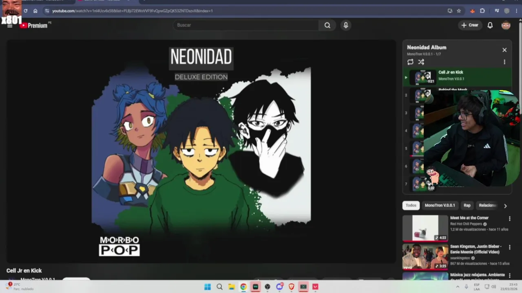Bookmark this page with the star
Viewport: 522px width, 293px height.
click(x=459, y=11)
